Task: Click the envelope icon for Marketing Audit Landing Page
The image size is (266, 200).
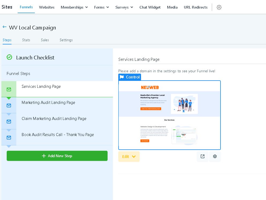Action: [x=9, y=105]
